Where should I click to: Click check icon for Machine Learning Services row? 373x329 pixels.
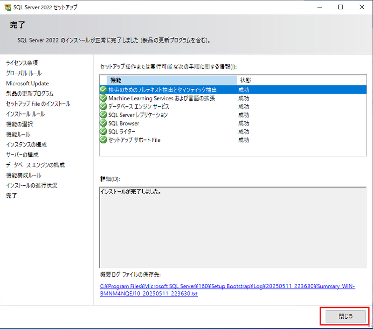coord(103,98)
